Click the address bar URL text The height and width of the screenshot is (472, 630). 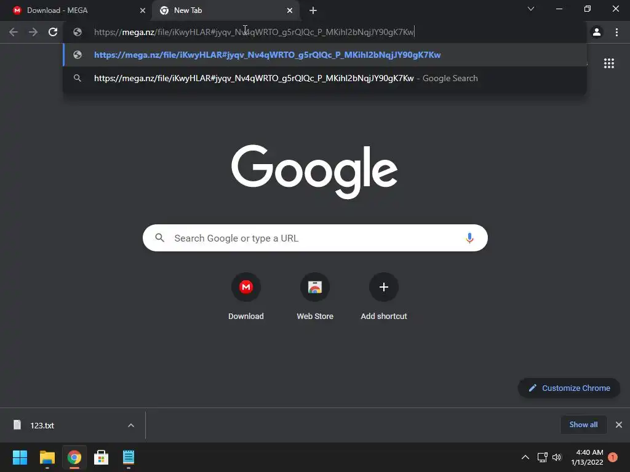(253, 32)
